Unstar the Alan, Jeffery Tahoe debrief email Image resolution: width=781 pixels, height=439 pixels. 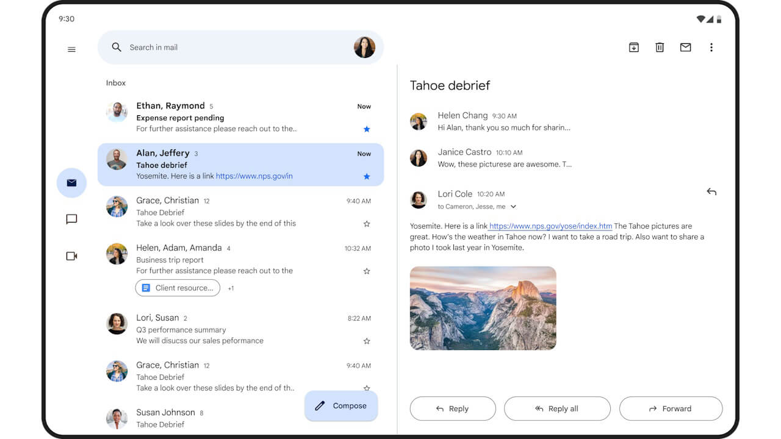click(x=367, y=177)
